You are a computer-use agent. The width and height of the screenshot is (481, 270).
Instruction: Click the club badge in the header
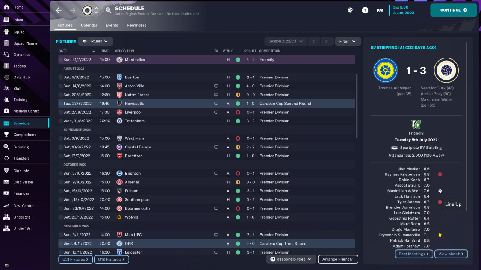click(87, 10)
